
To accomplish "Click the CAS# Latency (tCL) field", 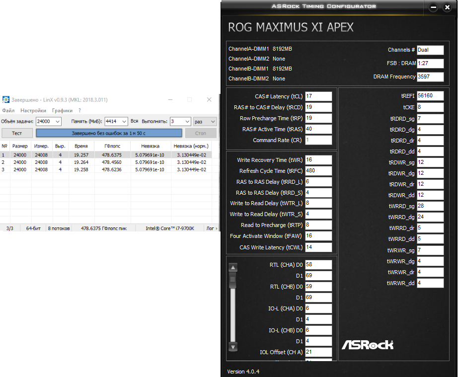I will point(318,96).
